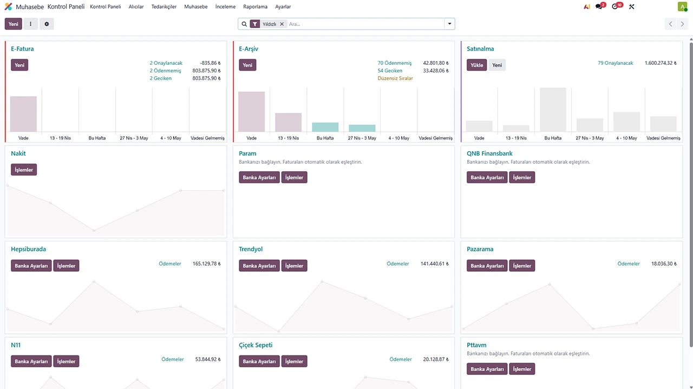This screenshot has width=693, height=389.
Task: Click the Düzensiz Sıralar warning link
Action: coord(395,78)
